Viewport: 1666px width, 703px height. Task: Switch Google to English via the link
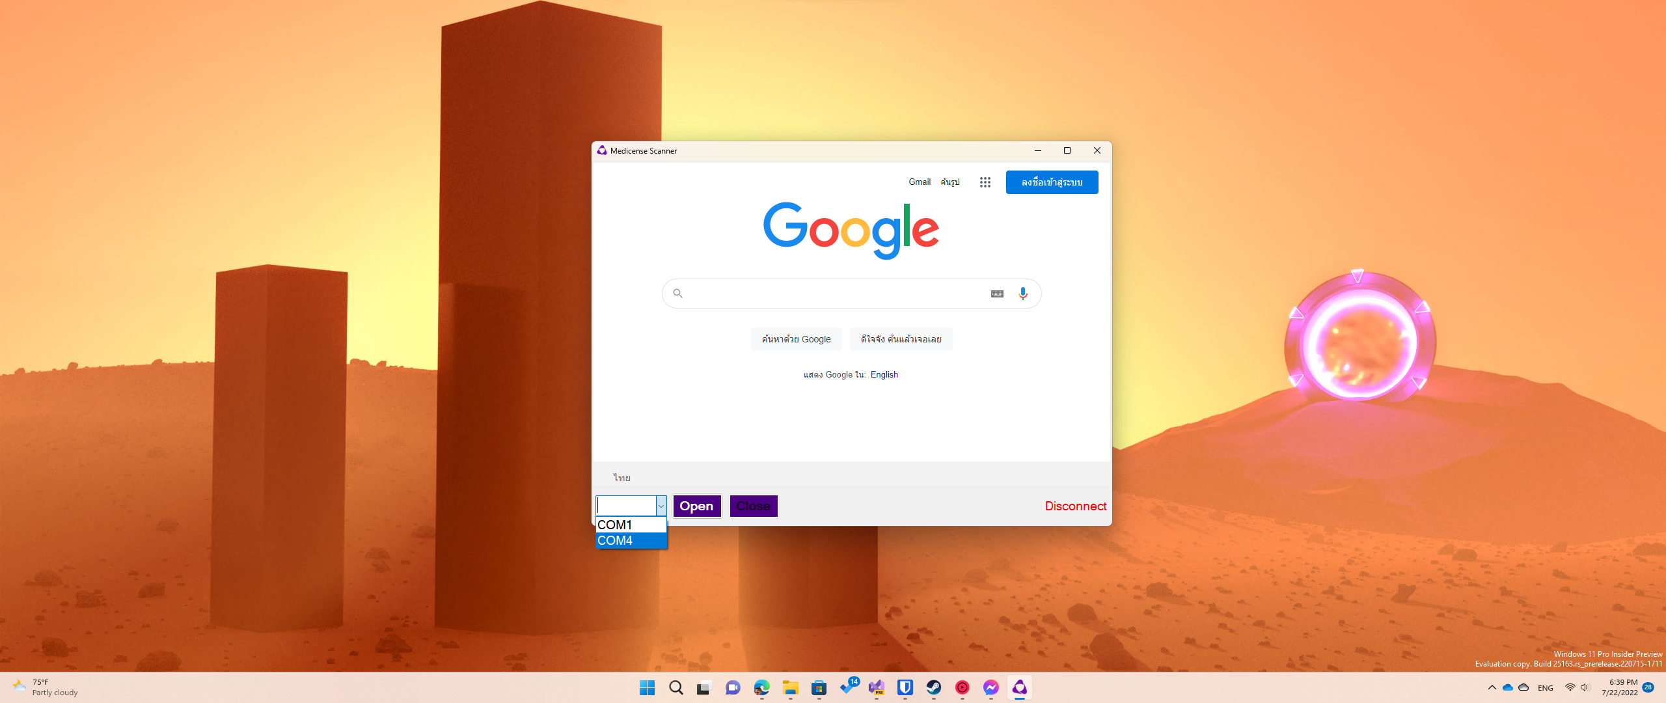pos(884,375)
